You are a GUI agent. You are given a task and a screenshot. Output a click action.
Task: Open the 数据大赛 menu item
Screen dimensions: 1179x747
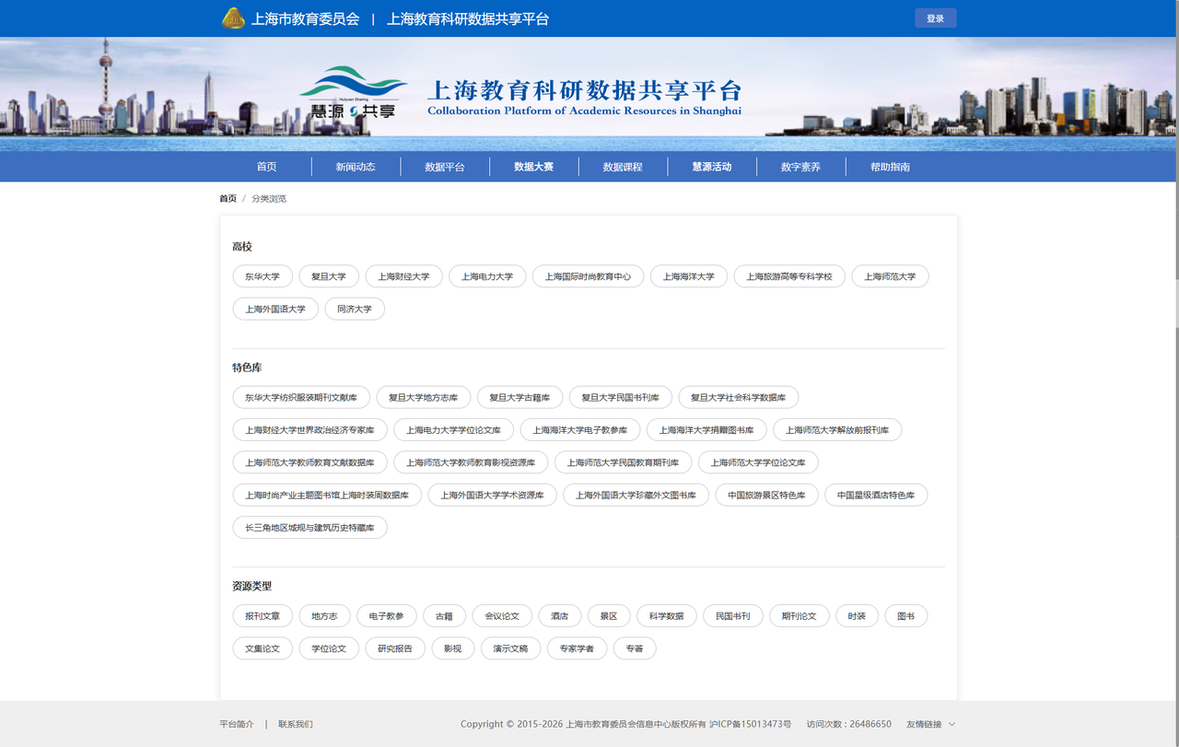pos(534,167)
